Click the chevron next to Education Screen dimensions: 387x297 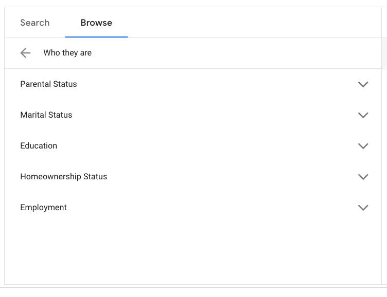363,146
